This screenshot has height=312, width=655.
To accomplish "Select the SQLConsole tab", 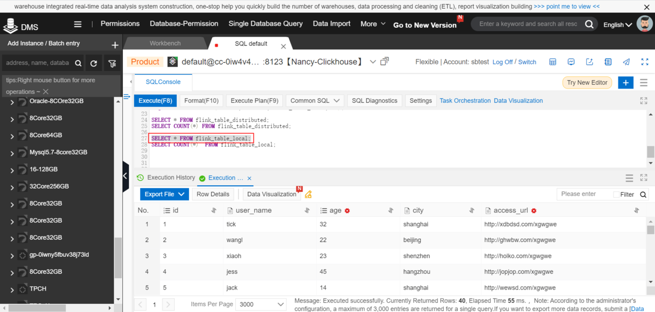I will click(x=163, y=83).
